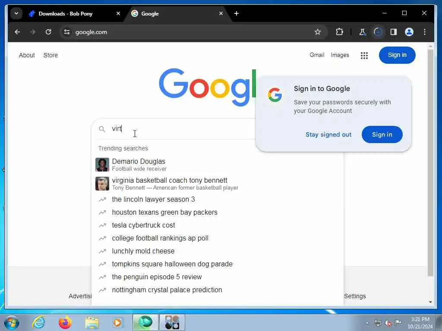Open the Chrome profile avatar
Image resolution: width=442 pixels, height=331 pixels.
click(x=409, y=32)
